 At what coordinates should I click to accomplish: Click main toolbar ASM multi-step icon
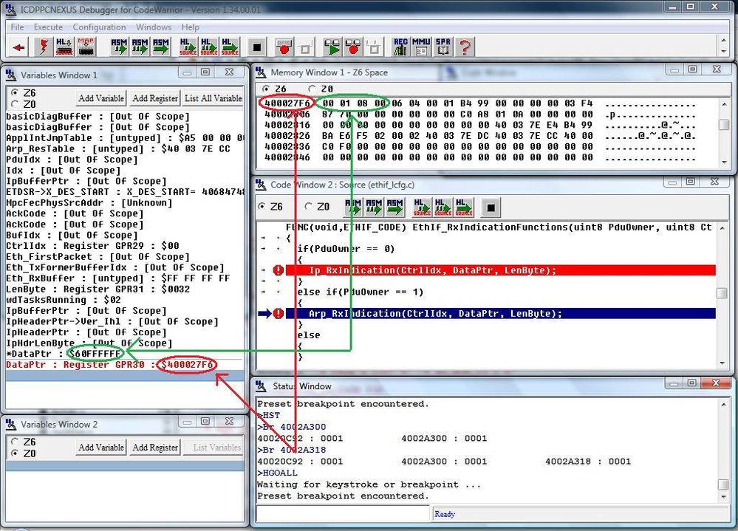tap(140, 47)
